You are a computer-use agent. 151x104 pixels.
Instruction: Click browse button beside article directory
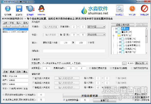point(124,63)
